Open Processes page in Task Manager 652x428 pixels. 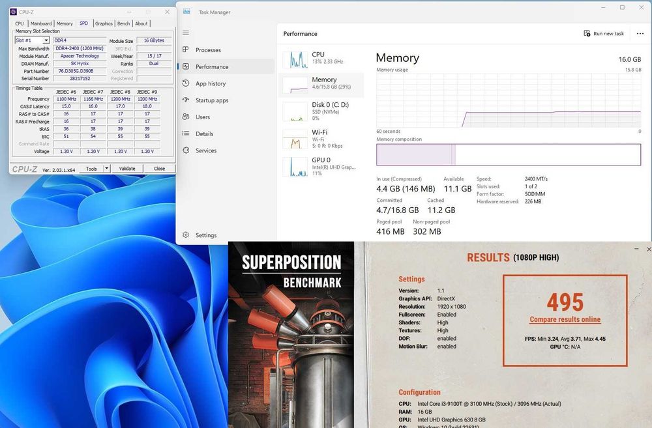209,50
